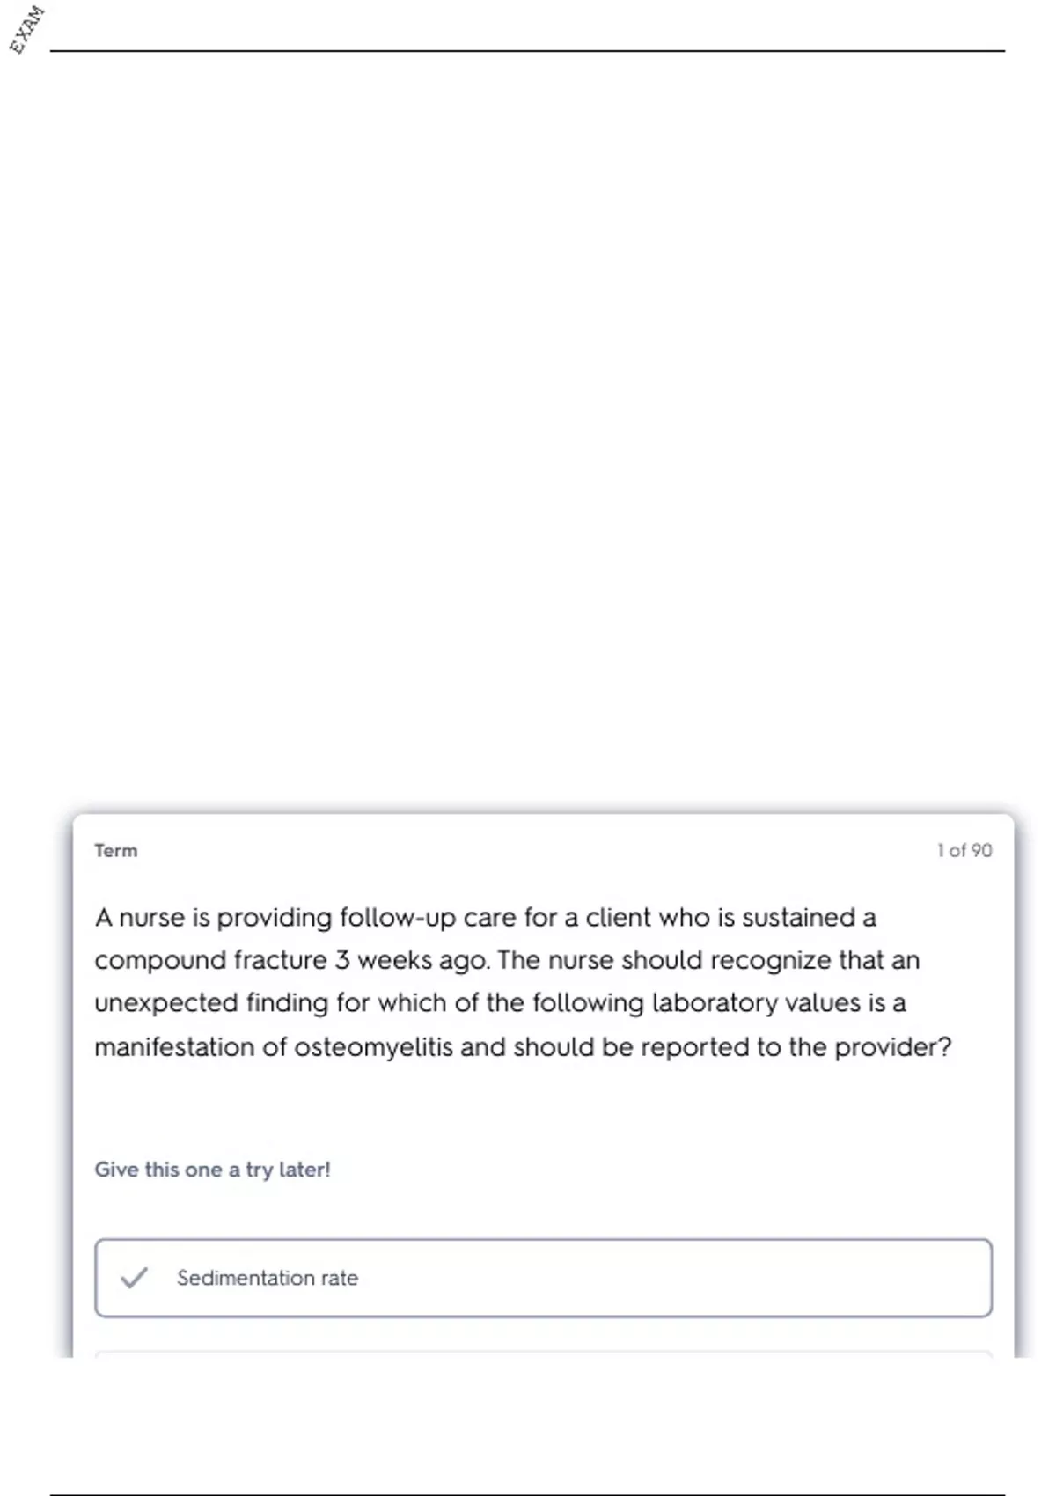Click the 'Give this one a try later!' text
This screenshot has height=1496, width=1056.
point(212,1170)
